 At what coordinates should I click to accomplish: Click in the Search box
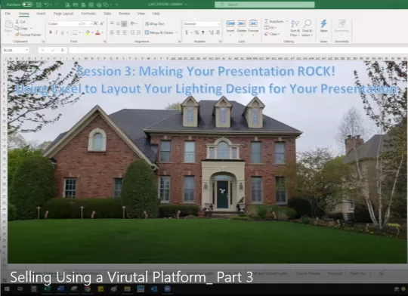click(264, 5)
